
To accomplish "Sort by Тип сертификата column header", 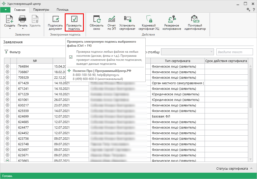I will coord(177,61).
